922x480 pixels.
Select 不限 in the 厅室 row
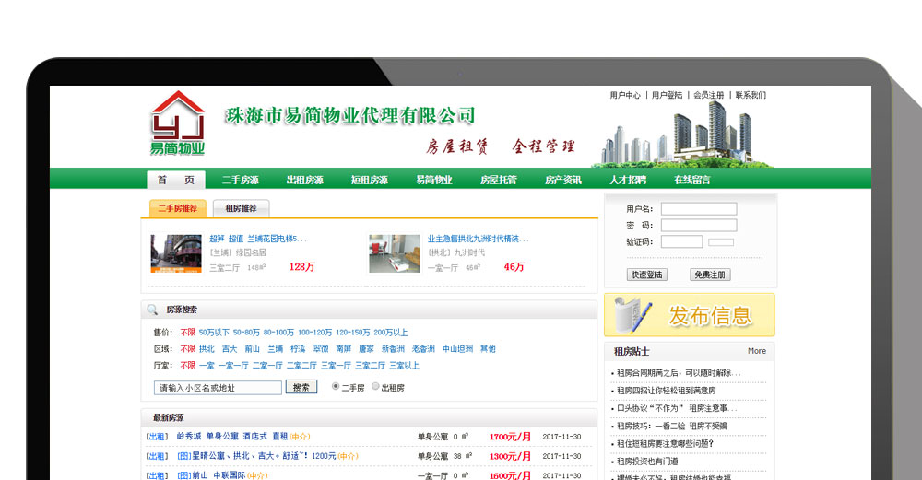187,366
